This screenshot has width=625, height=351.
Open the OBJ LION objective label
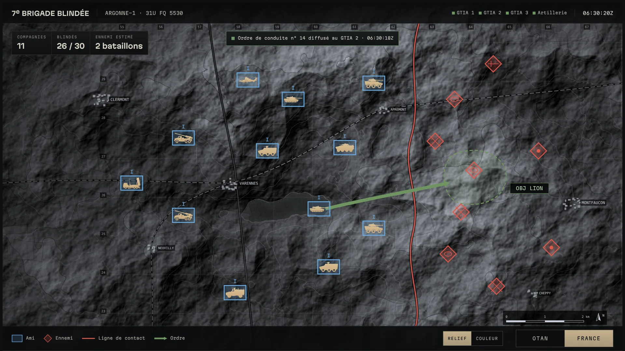pyautogui.click(x=529, y=188)
